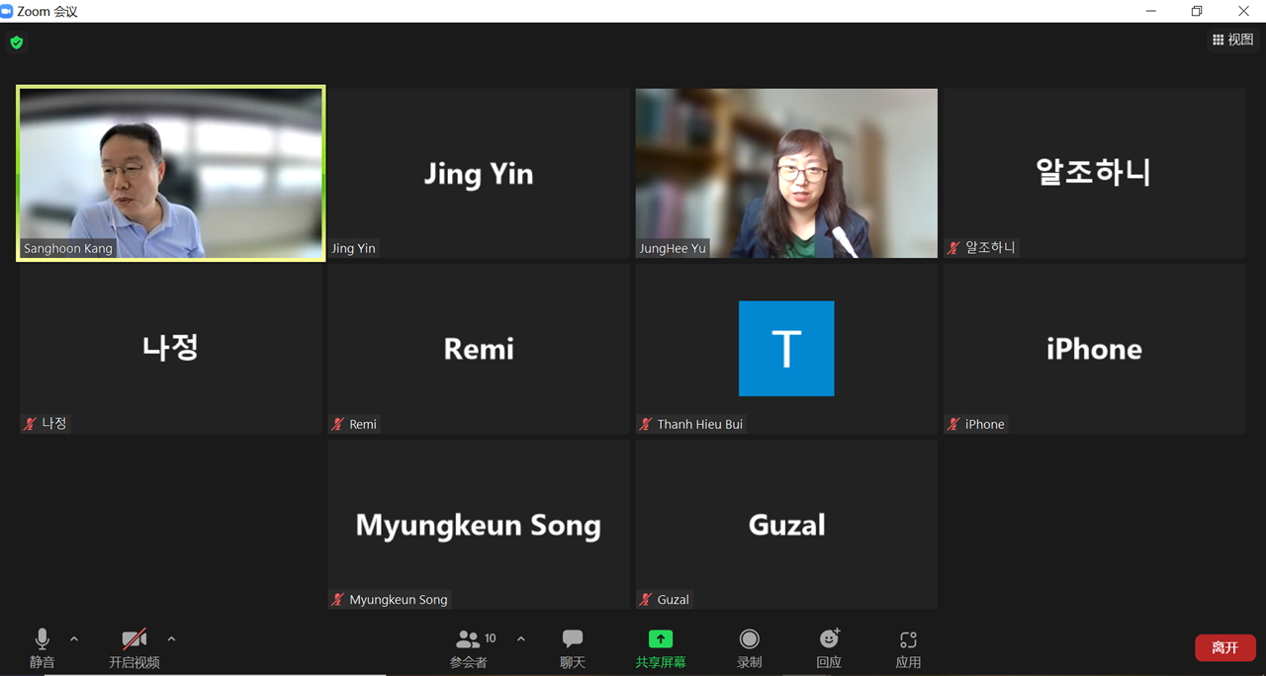
Task: Select the Remi participant tile
Action: coord(479,349)
